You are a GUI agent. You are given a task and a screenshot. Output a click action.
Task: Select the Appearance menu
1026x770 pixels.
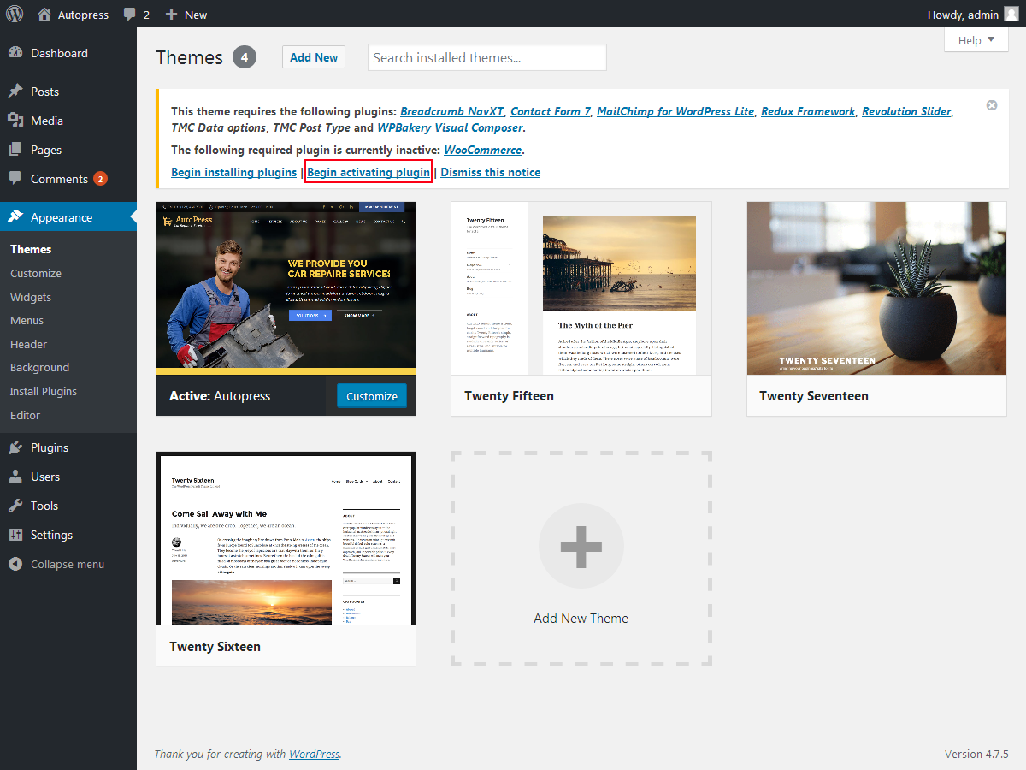tap(62, 217)
